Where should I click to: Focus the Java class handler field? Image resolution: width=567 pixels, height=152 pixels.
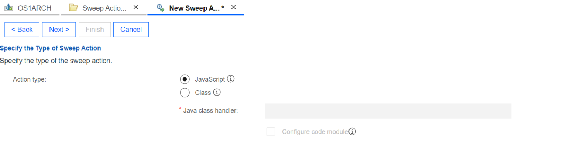[388, 111]
